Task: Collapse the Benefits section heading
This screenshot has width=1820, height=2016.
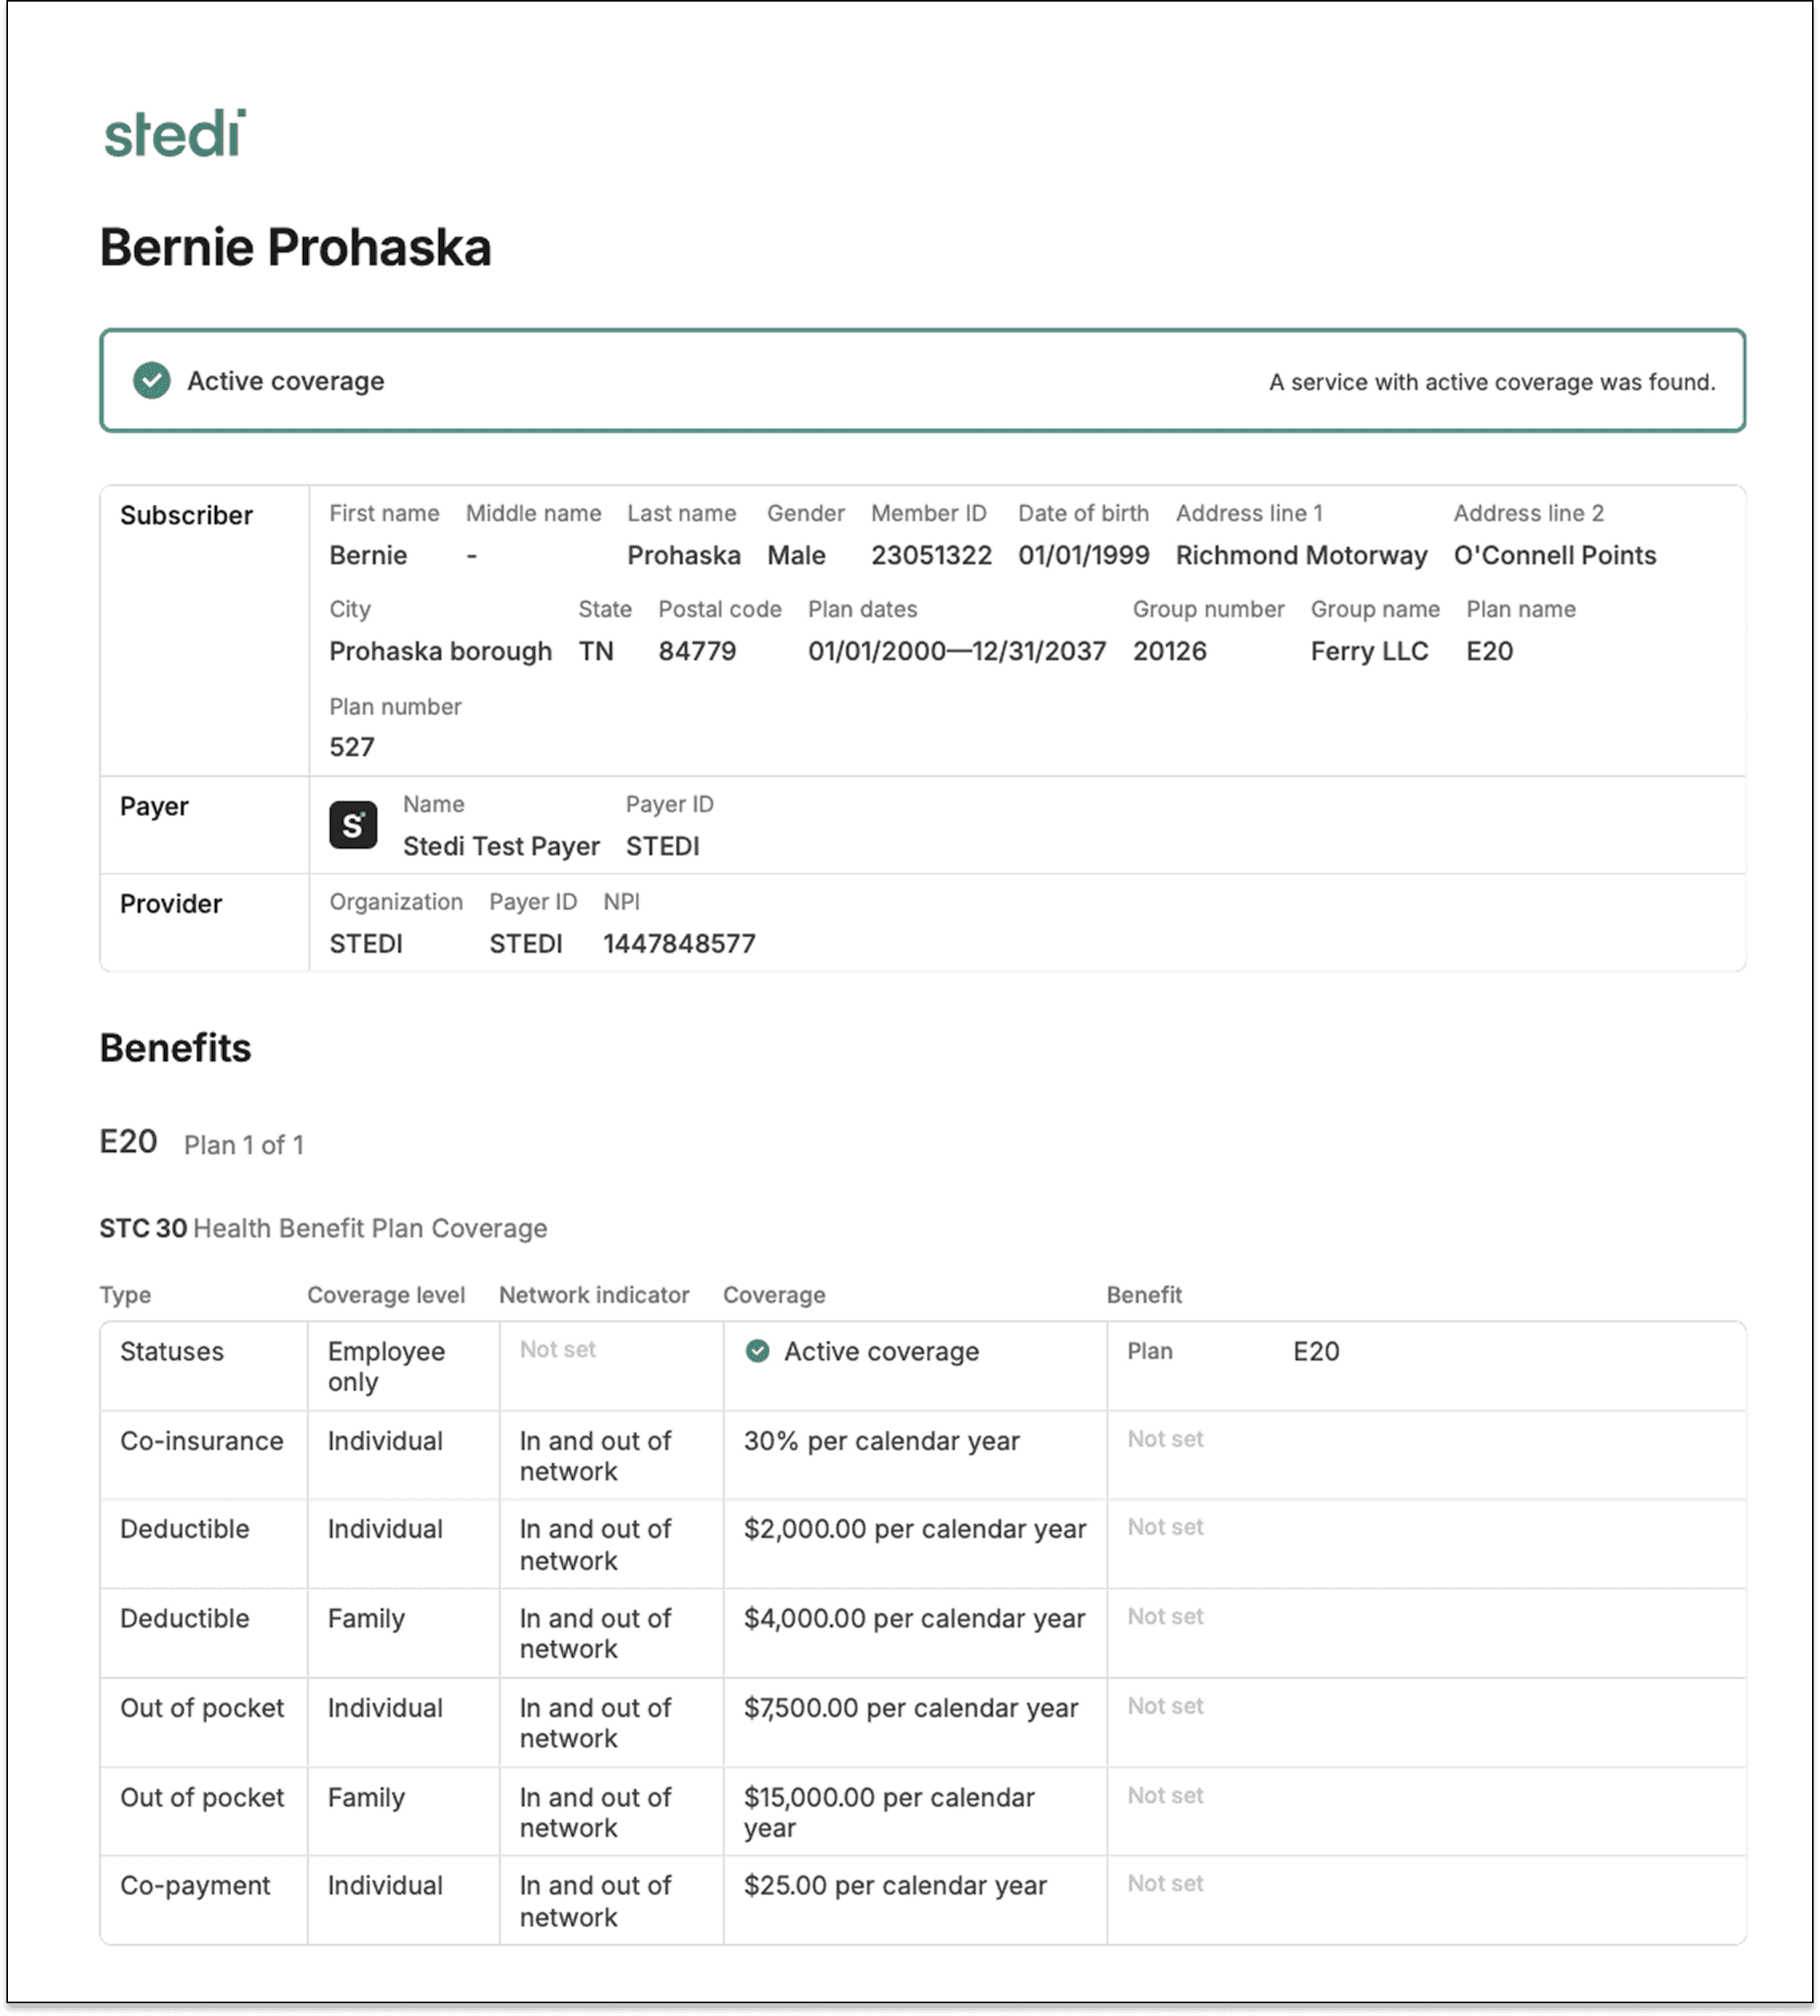Action: coord(175,1049)
